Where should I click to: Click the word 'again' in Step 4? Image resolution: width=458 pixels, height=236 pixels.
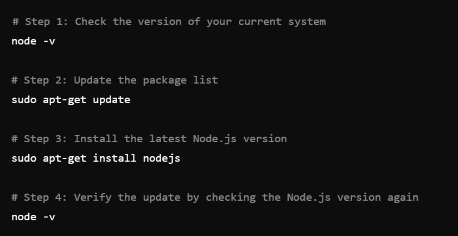[403, 198]
